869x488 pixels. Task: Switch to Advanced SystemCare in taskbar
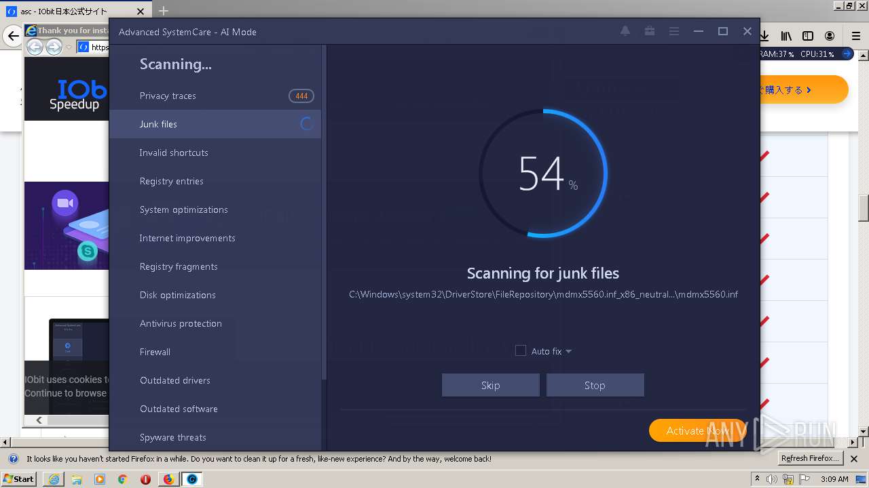[x=192, y=479]
